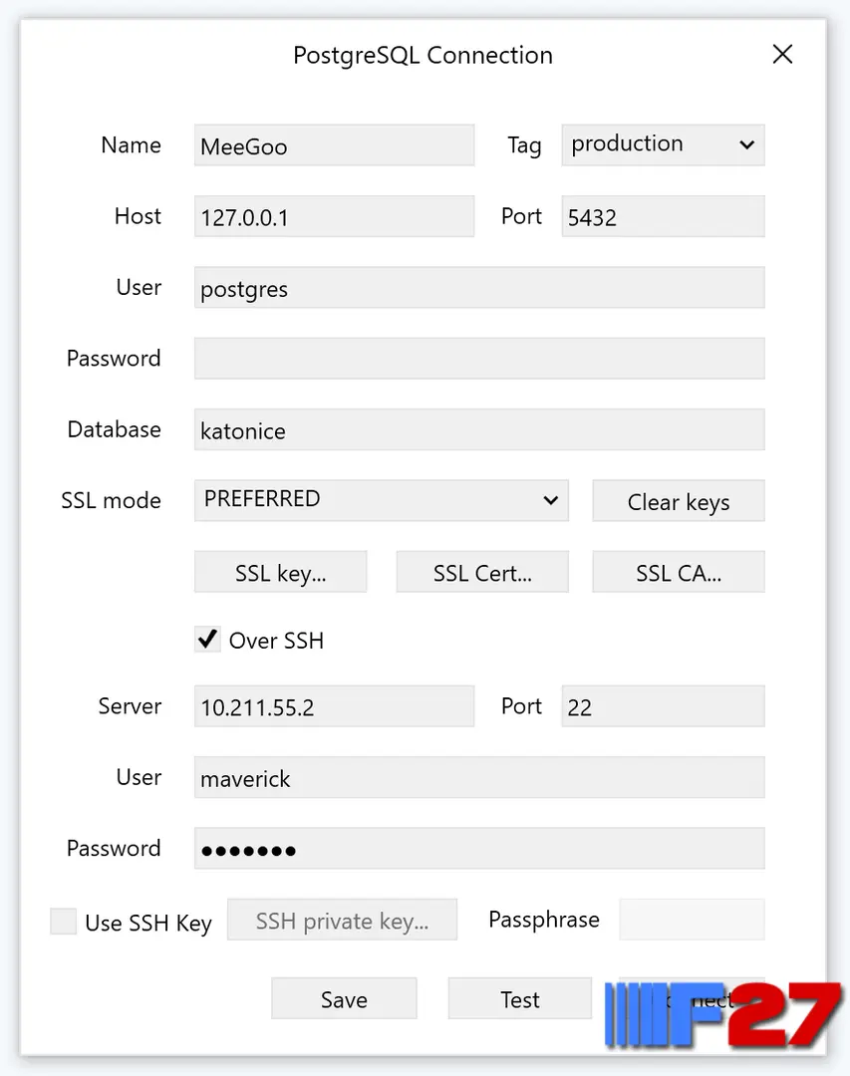
Task: Click the SSH Server field 10.211.55.2
Action: pyautogui.click(x=334, y=706)
